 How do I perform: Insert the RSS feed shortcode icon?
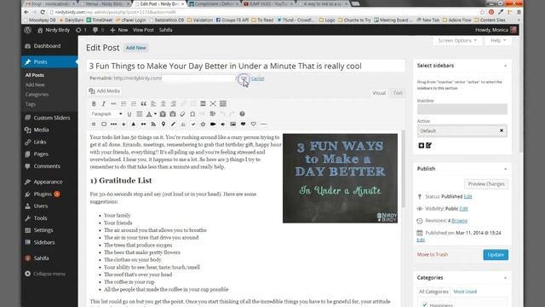[153, 124]
